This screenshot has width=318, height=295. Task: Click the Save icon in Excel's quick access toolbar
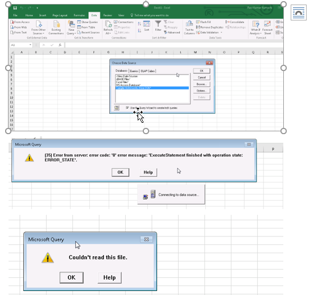[15, 8]
